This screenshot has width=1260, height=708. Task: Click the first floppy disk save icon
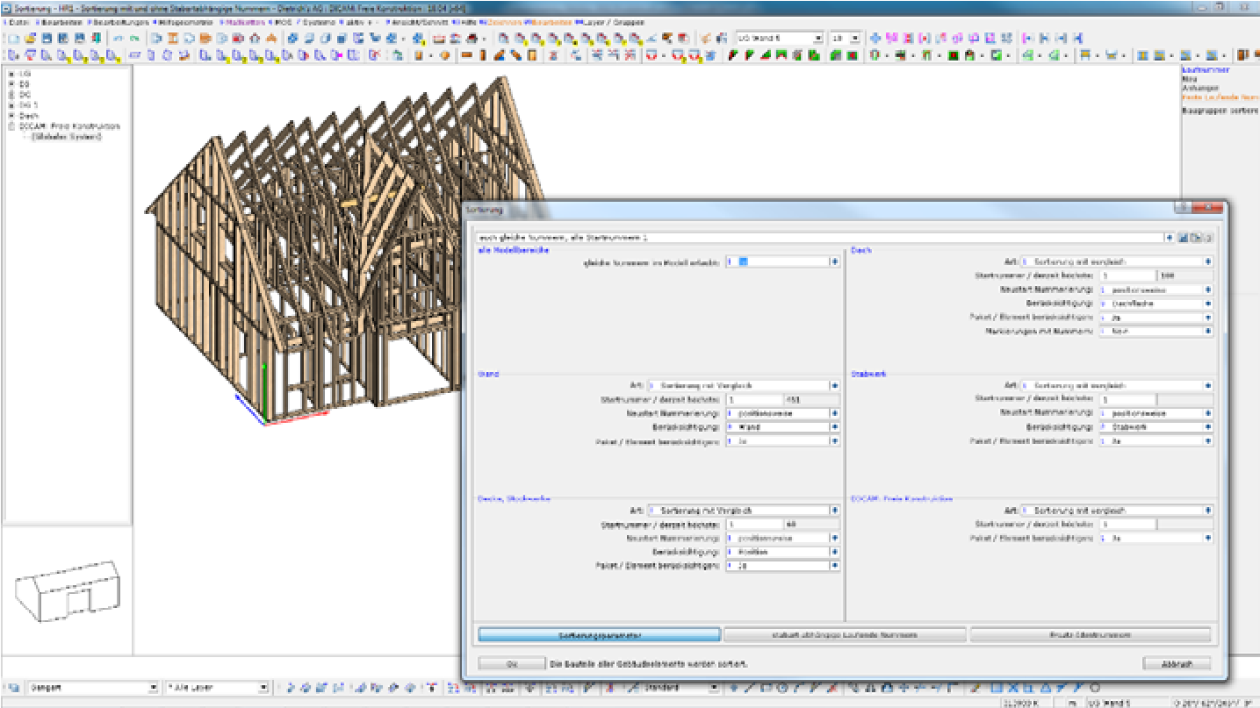(47, 39)
